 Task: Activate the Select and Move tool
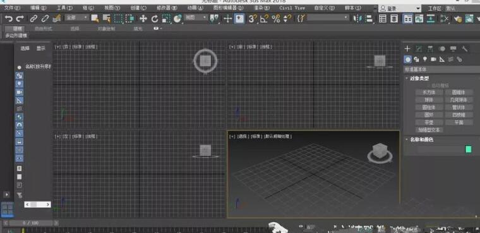[143, 19]
